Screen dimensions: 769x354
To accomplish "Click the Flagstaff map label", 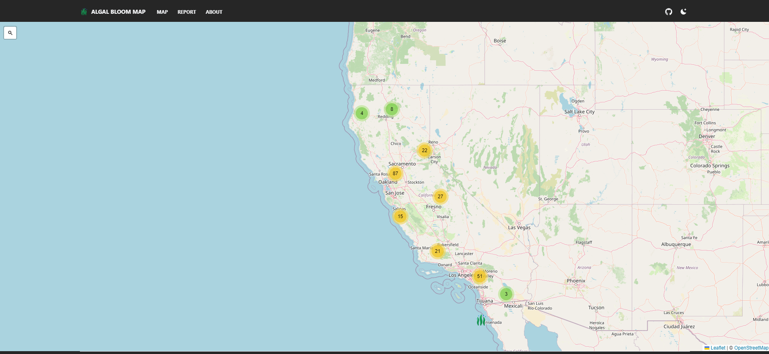I will tap(584, 242).
